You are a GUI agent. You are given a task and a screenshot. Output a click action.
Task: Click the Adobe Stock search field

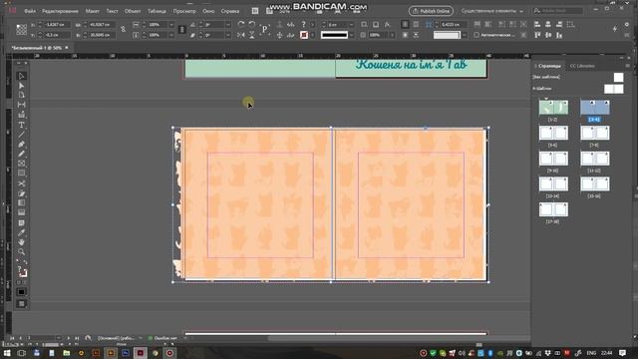click(558, 11)
